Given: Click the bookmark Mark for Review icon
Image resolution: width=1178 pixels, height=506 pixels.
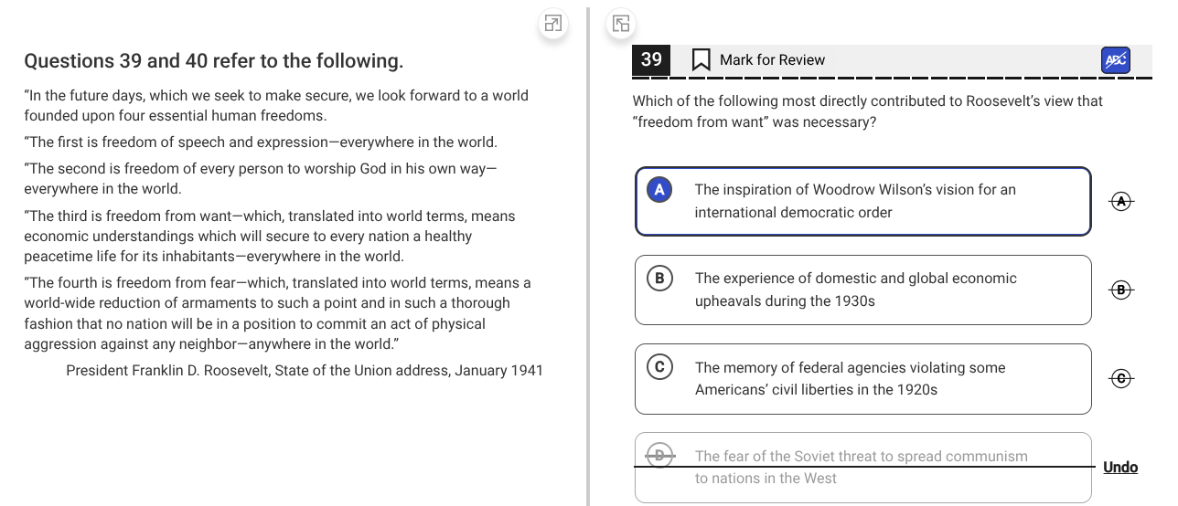Looking at the screenshot, I should 701,60.
